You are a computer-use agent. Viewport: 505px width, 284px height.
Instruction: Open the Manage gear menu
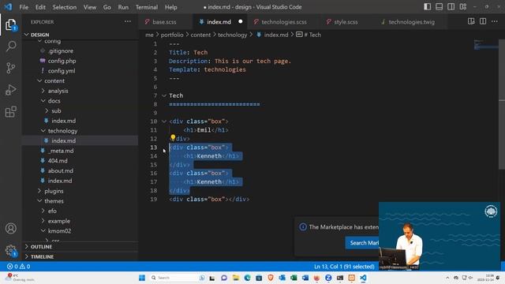pos(10,250)
